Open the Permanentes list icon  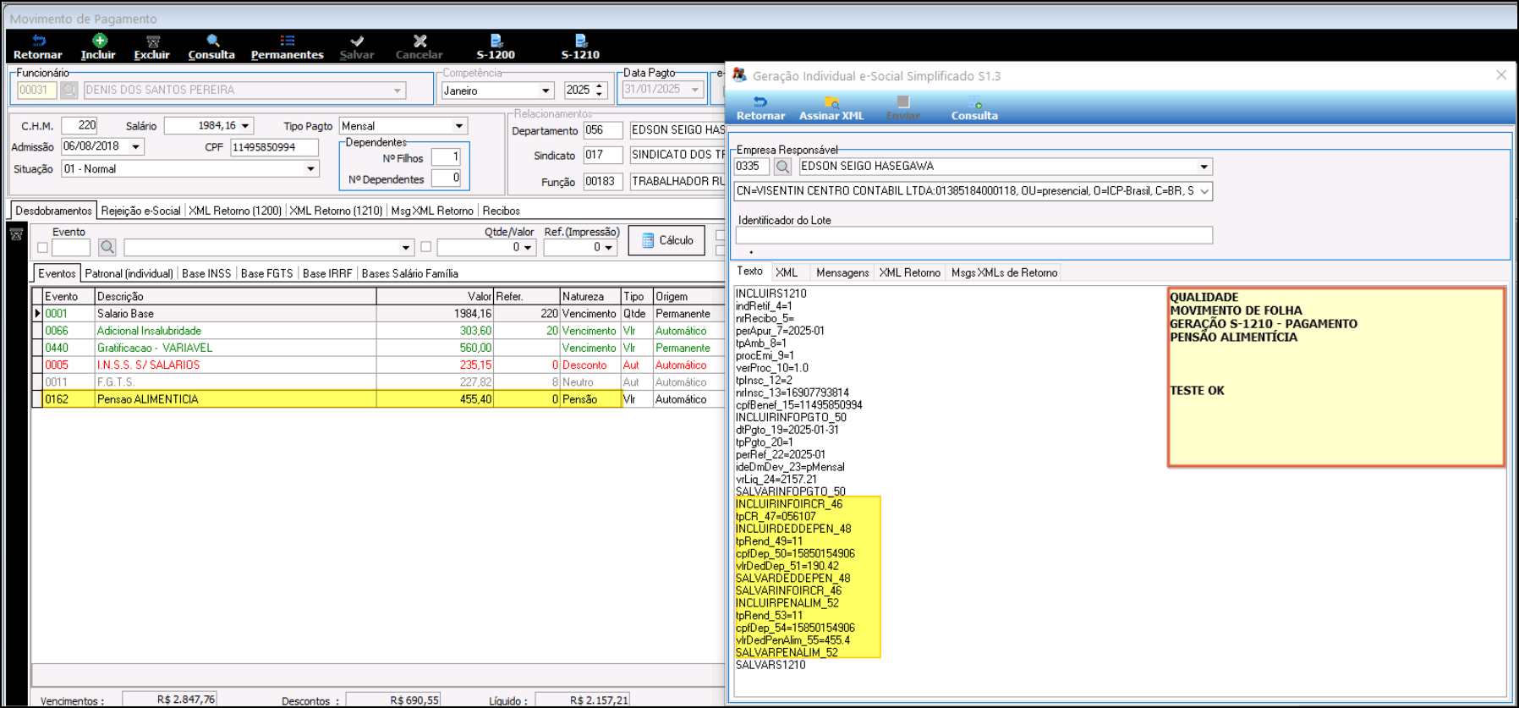287,41
